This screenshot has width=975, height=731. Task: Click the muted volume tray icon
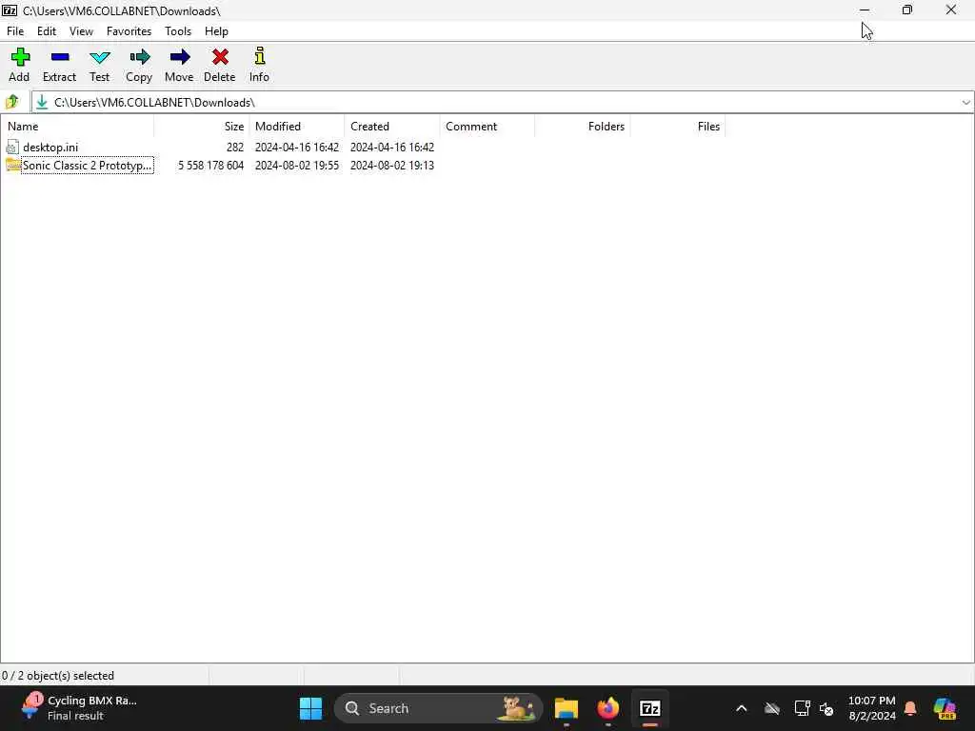826,708
